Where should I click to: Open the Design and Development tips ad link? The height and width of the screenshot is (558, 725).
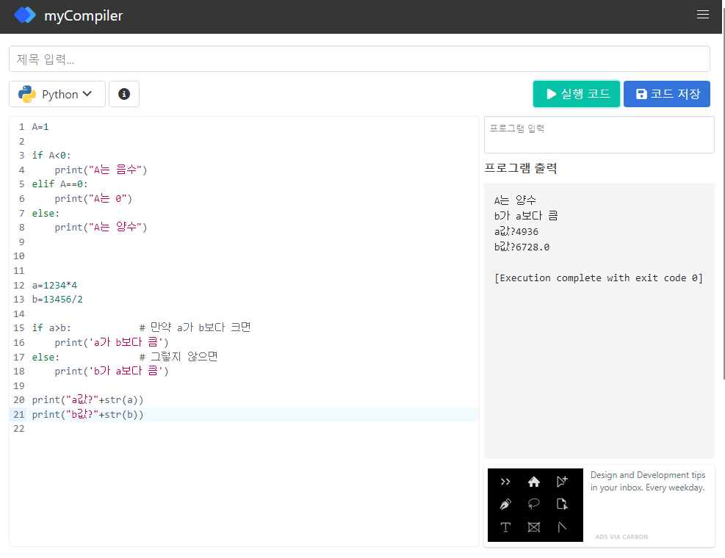tap(647, 481)
